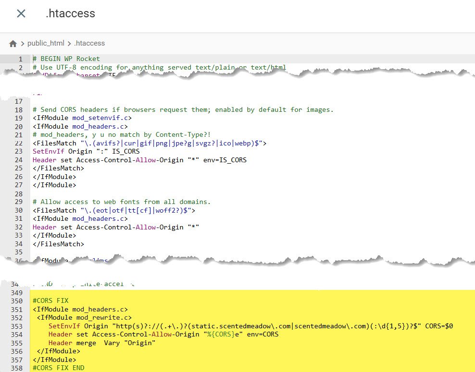
Task: Click line number 353 in the gutter
Action: tap(17, 326)
